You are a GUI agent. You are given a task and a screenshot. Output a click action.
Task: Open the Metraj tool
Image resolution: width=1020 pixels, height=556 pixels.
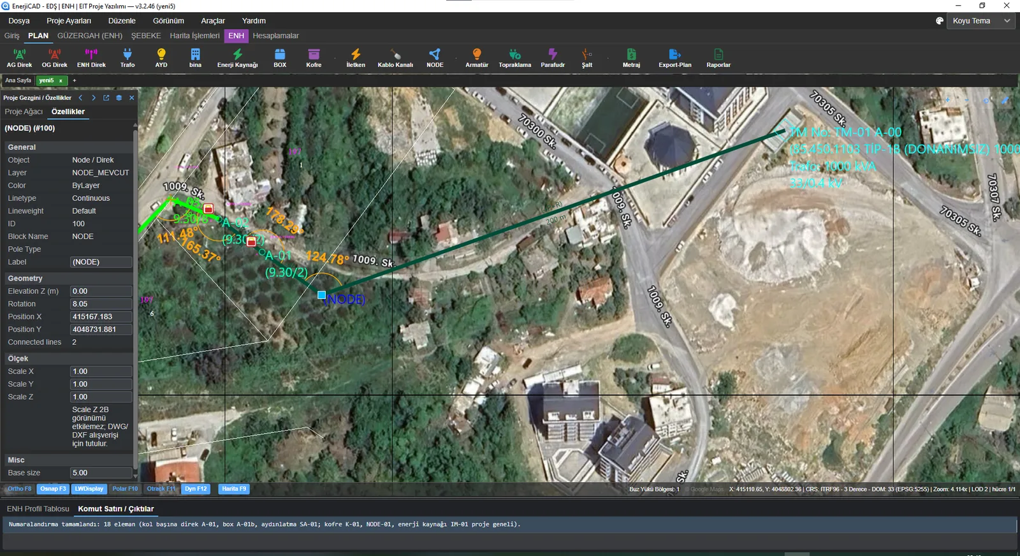(x=631, y=58)
